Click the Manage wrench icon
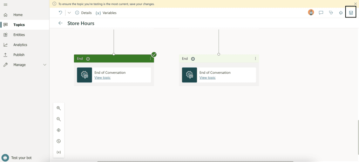Viewport: 359px width, 162px height. point(6,65)
